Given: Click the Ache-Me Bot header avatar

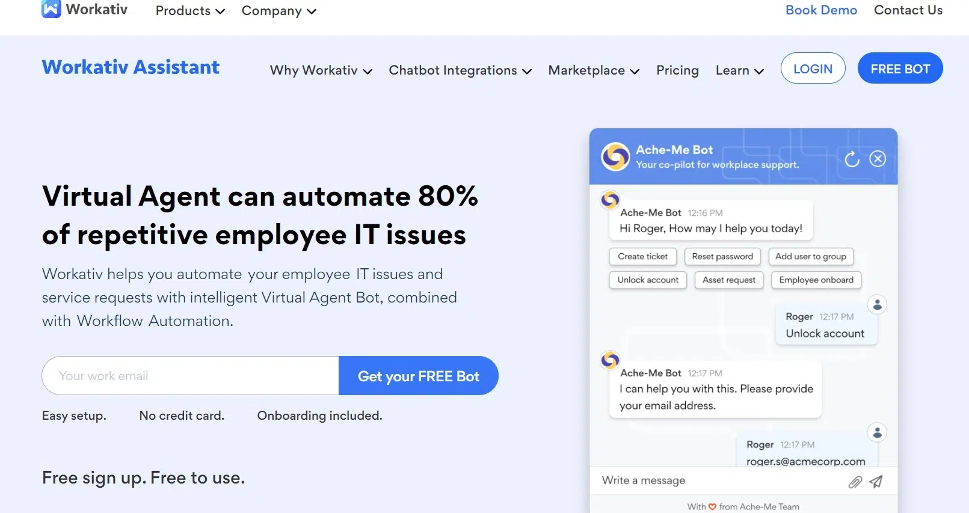Looking at the screenshot, I should pyautogui.click(x=615, y=157).
